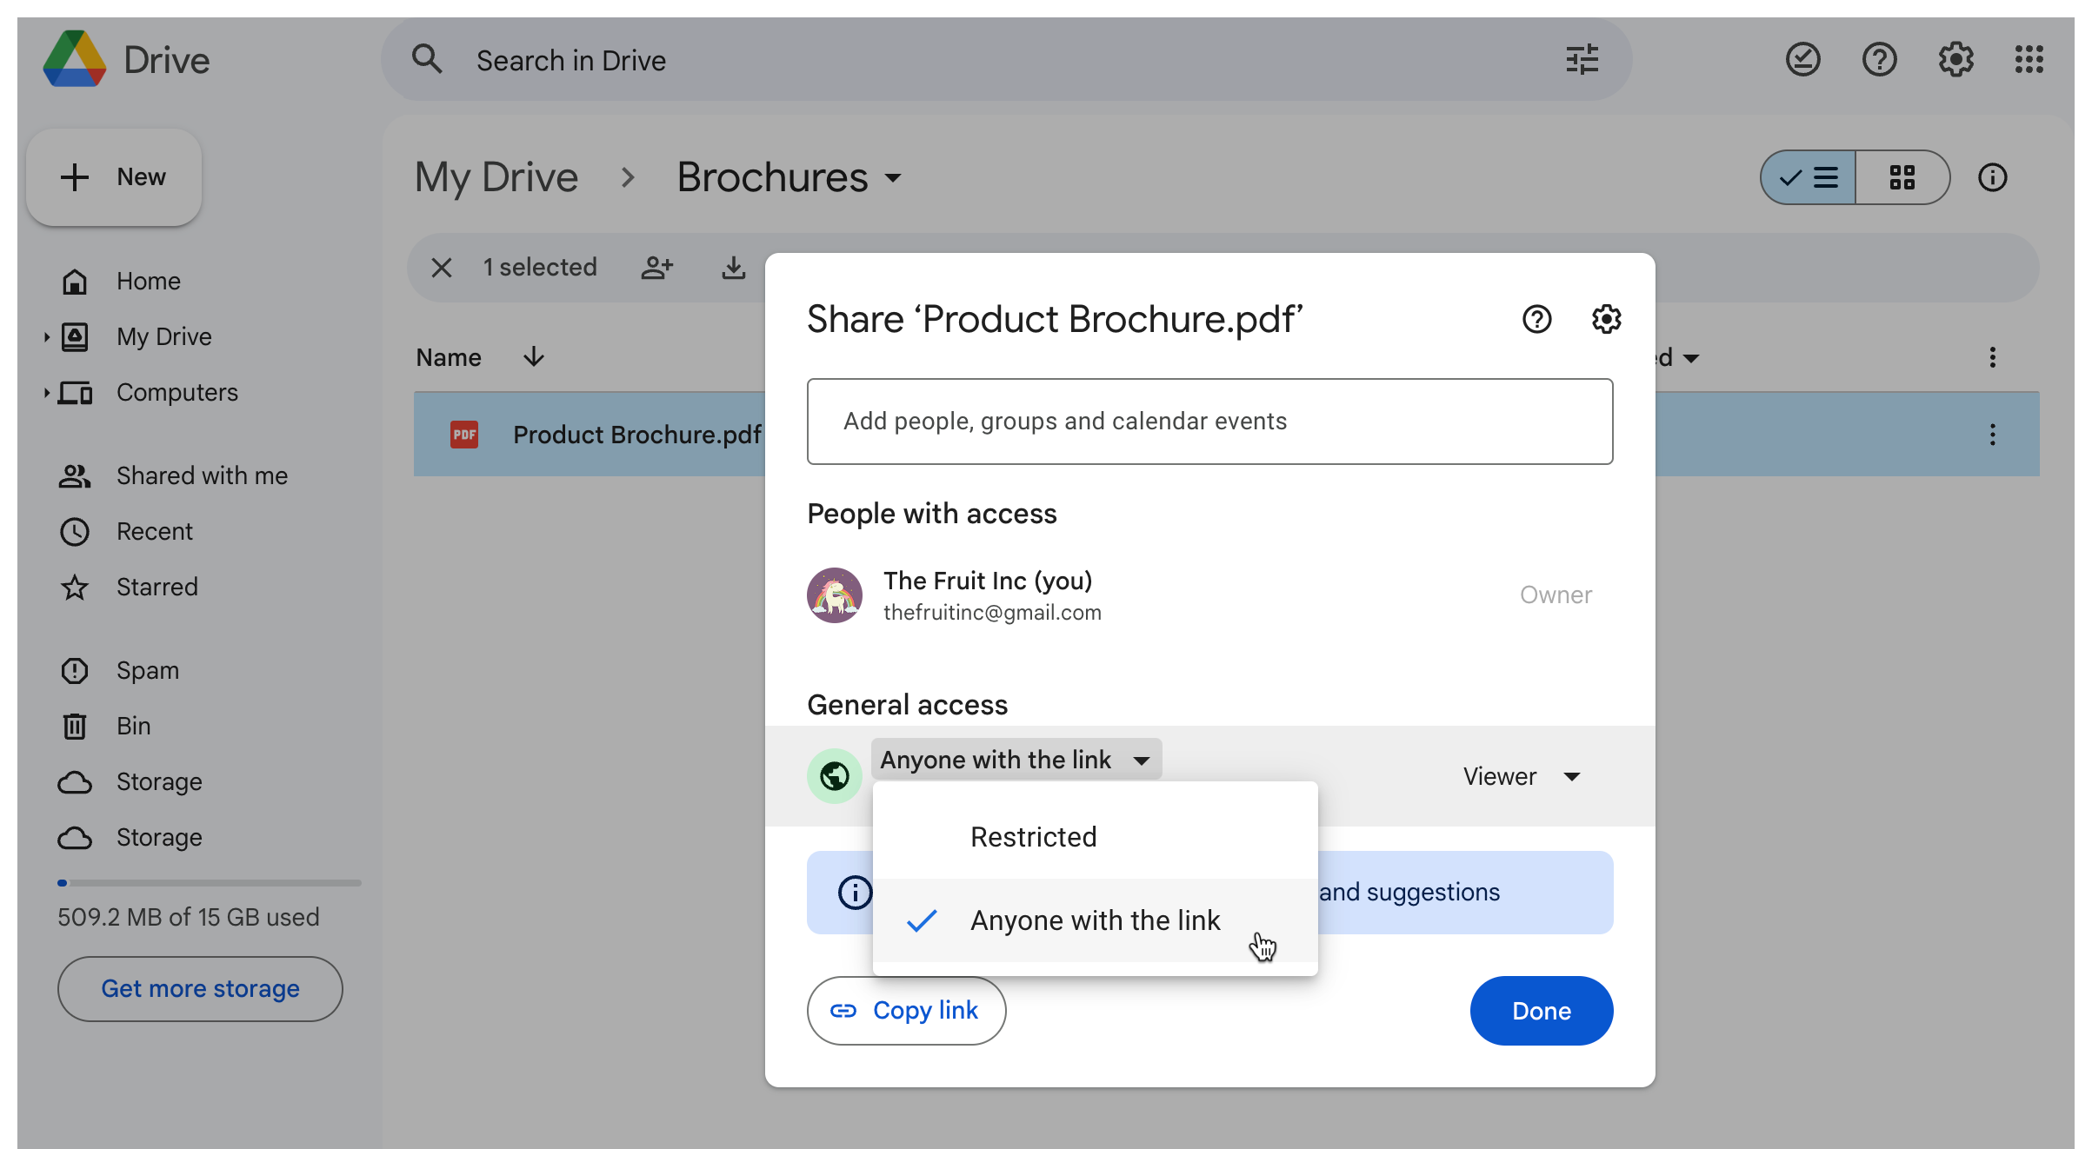Expand the Viewer permission dropdown
The height and width of the screenshot is (1149, 2092).
1522,775
